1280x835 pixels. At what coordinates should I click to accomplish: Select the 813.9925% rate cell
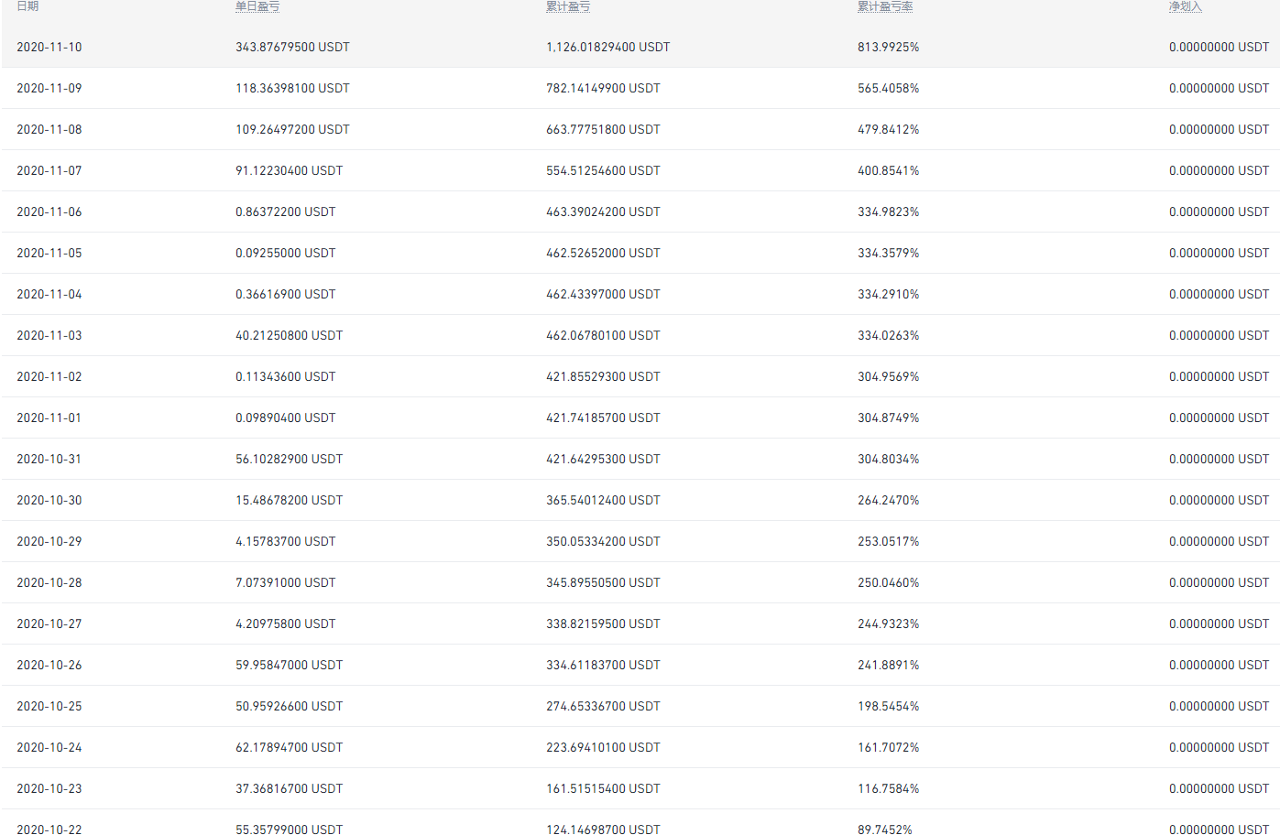[889, 47]
